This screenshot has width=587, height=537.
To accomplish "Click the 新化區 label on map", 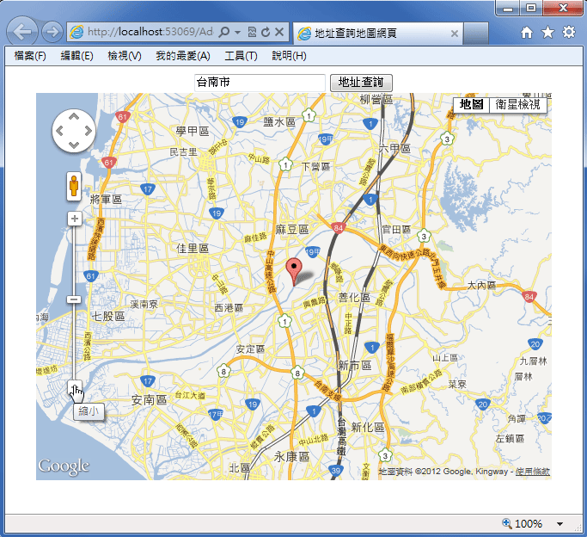I will coord(368,427).
